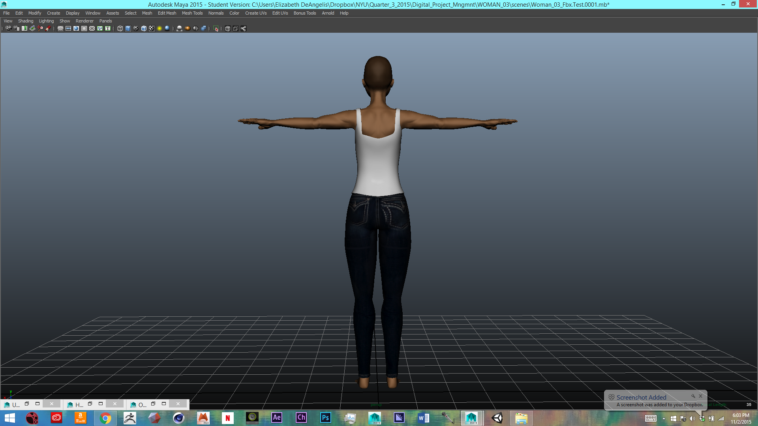Click the Multisample Anti-aliasing icon
This screenshot has width=758, height=426.
195,28
